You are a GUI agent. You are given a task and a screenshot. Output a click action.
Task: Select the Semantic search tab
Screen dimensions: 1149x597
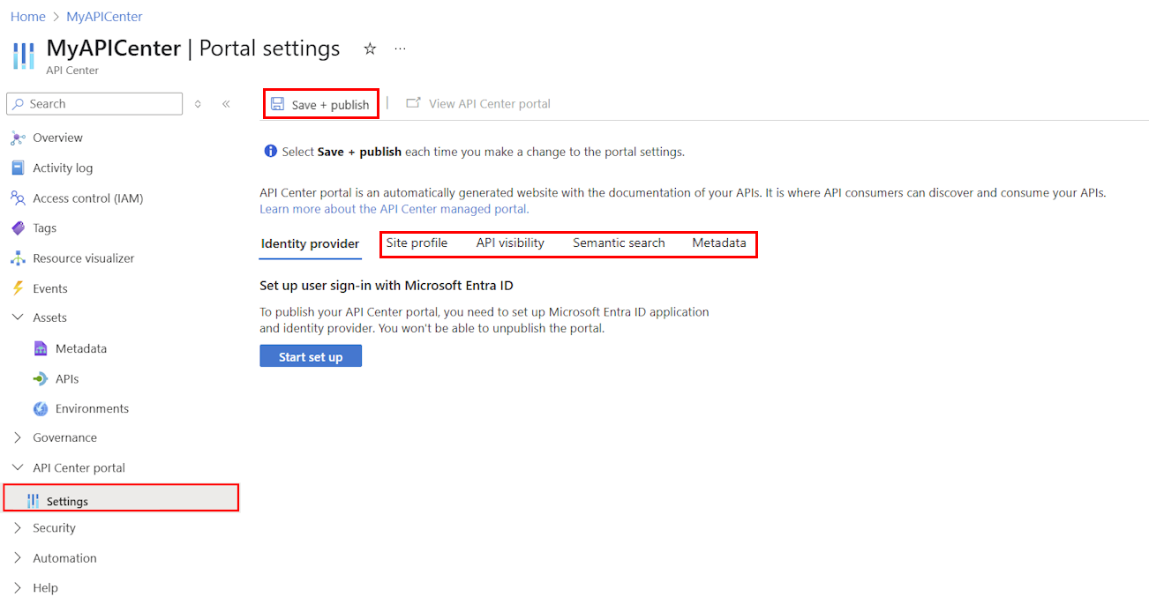pos(619,243)
